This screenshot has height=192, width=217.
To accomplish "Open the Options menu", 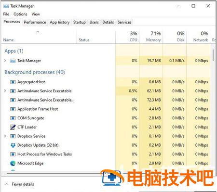I will click(20, 14).
